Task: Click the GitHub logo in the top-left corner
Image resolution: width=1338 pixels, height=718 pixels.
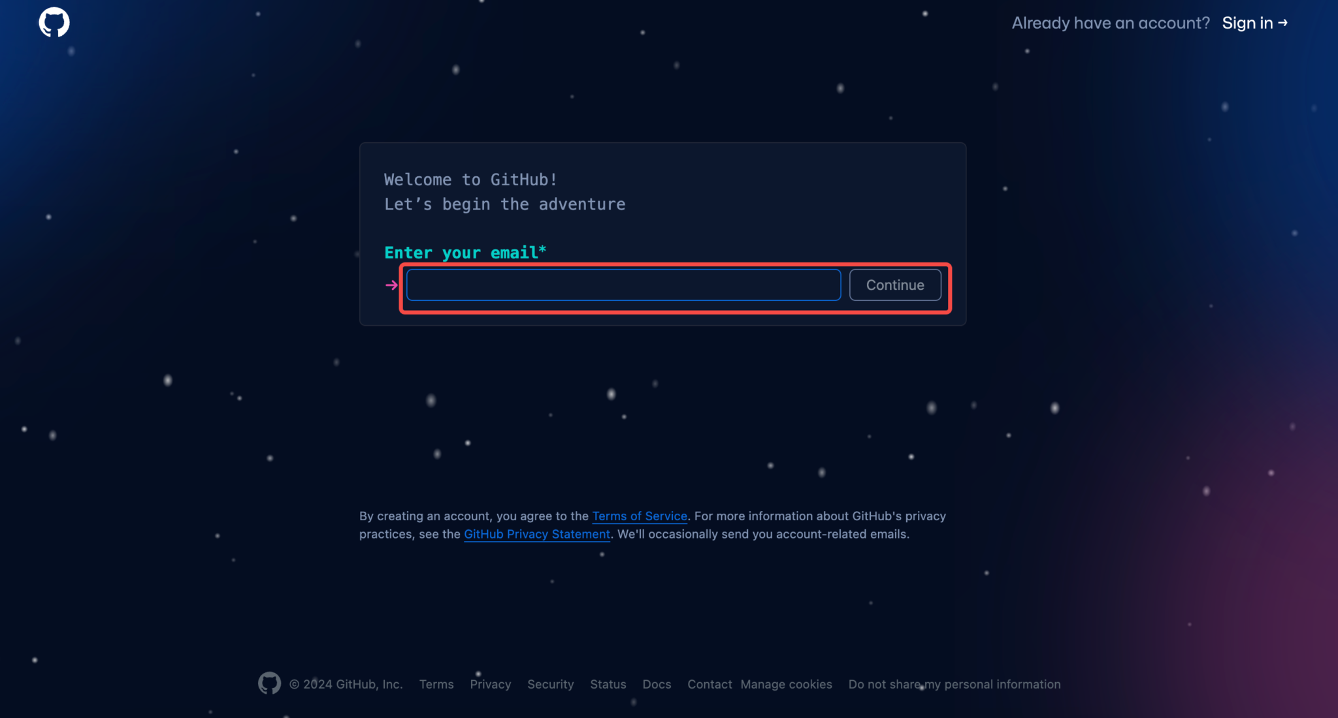Action: (54, 22)
